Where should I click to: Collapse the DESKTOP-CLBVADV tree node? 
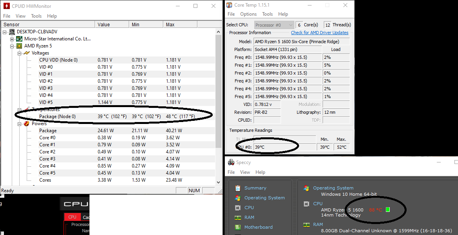point(5,32)
